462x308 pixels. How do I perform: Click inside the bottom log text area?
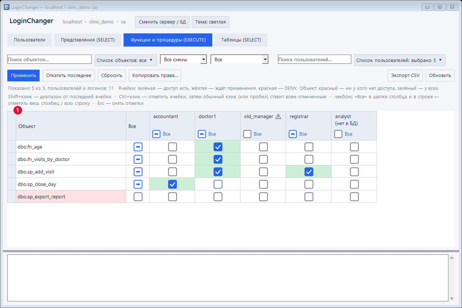coord(228,278)
